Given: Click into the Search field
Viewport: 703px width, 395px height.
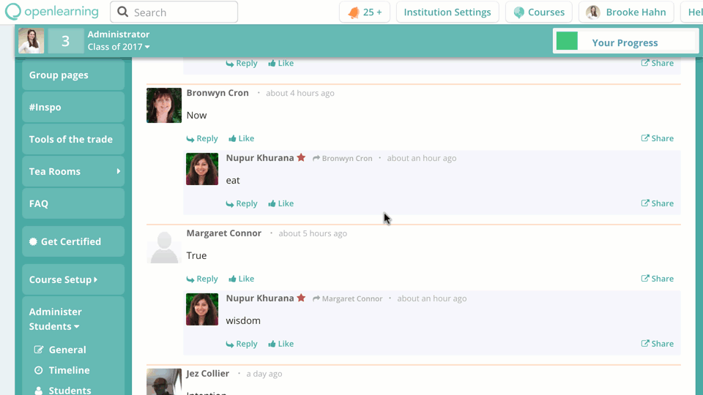Looking at the screenshot, I should 174,12.
